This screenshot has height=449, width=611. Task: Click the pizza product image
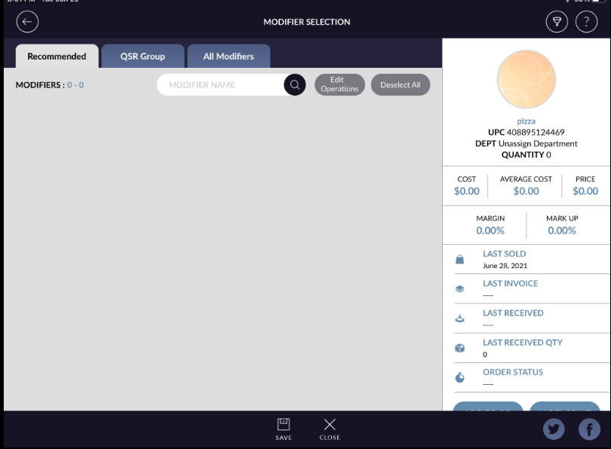tap(526, 81)
